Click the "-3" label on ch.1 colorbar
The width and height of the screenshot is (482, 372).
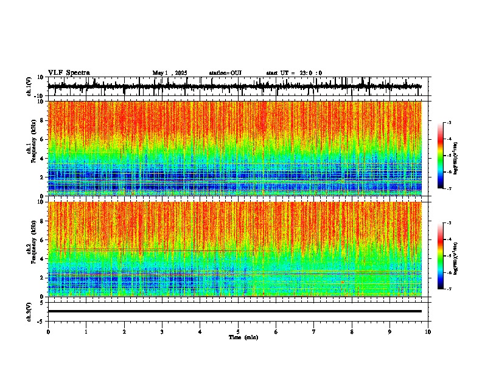click(449, 122)
